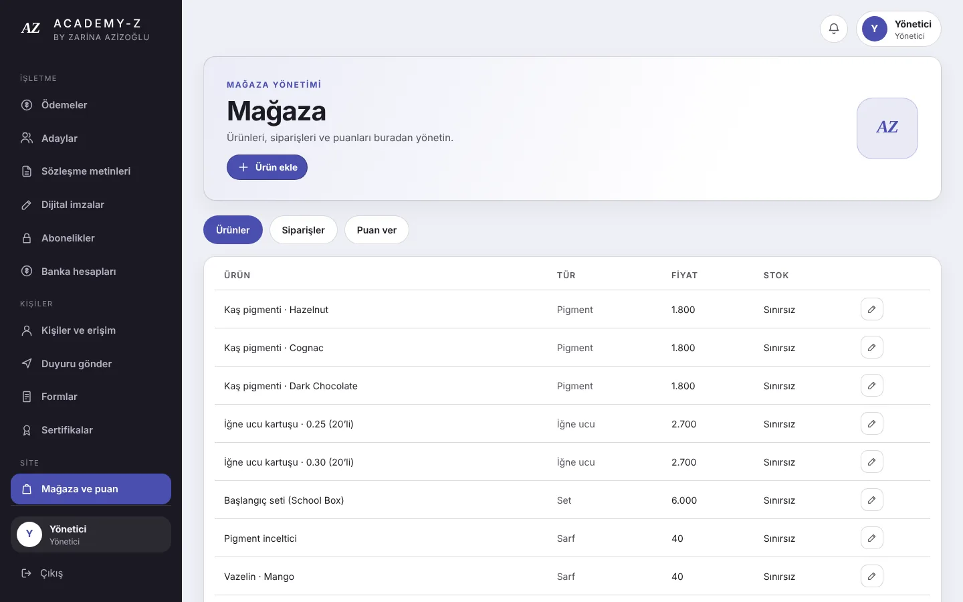This screenshot has height=602, width=963.
Task: Open the notifications bell
Action: point(834,29)
